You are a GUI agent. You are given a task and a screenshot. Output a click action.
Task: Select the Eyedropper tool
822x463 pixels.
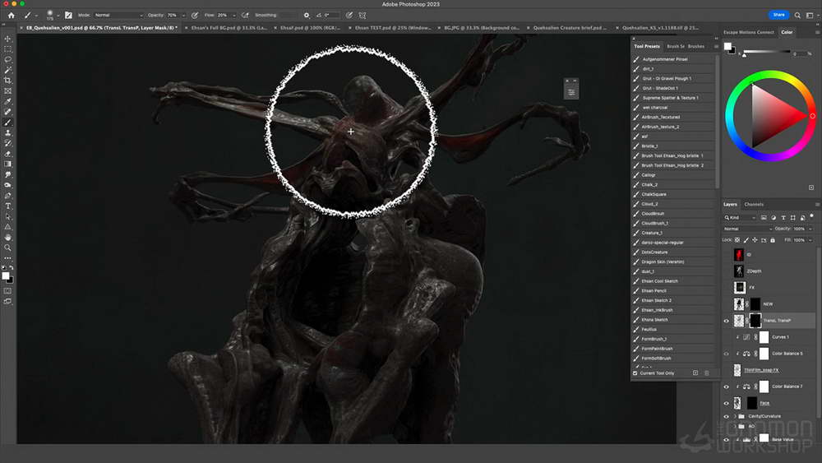point(7,102)
